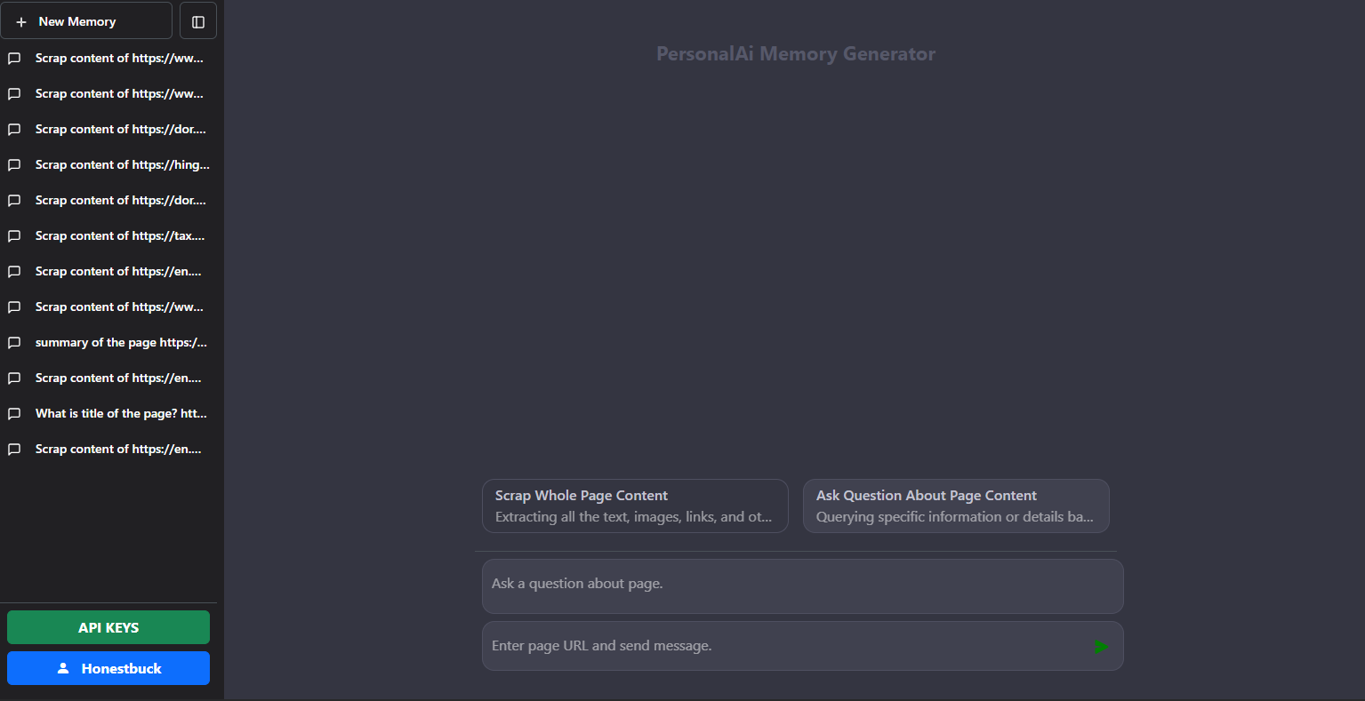Screen dimensions: 1365x701
Task: Open the 'summary of the page' memory
Action: point(108,343)
